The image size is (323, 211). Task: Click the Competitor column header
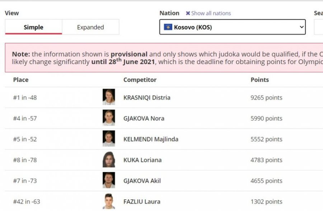[140, 80]
